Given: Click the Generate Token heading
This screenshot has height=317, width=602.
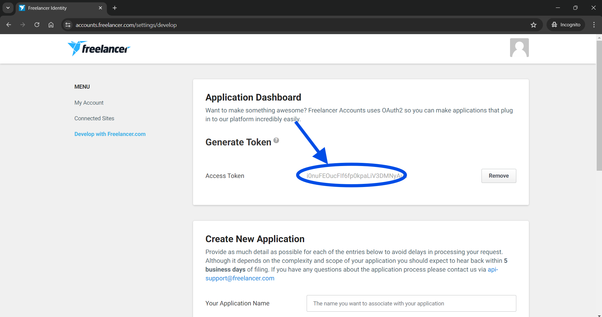Looking at the screenshot, I should [x=238, y=142].
